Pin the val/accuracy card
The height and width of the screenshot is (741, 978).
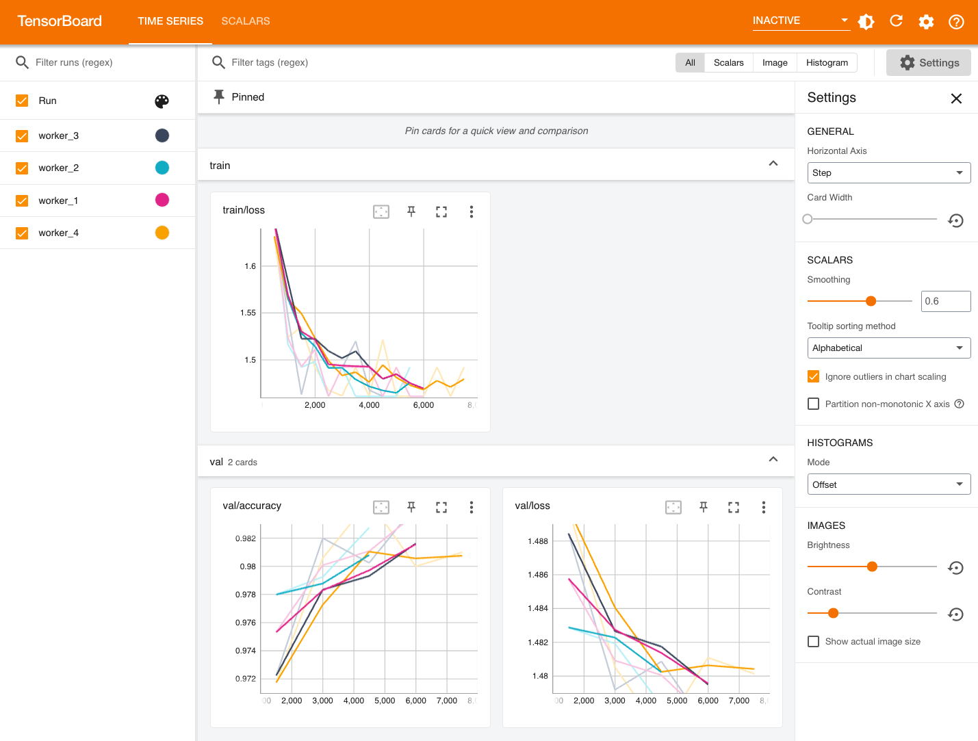click(411, 507)
